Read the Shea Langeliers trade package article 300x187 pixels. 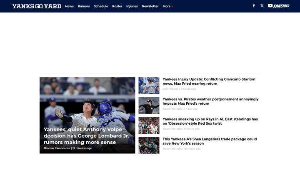pos(210,141)
